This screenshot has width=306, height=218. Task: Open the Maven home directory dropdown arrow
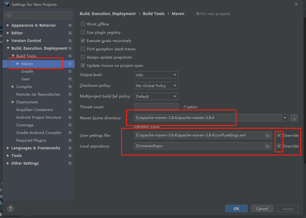coord(285,118)
